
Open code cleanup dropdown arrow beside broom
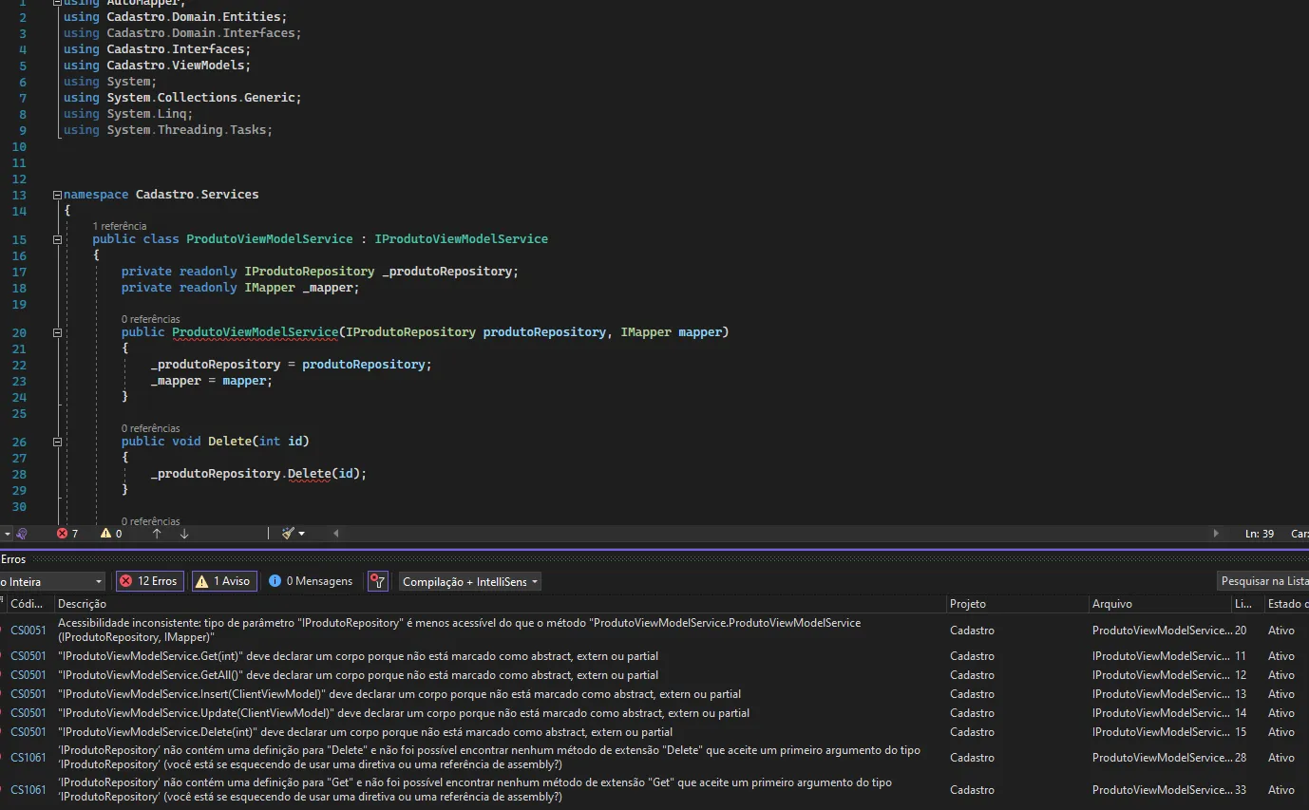coord(302,534)
